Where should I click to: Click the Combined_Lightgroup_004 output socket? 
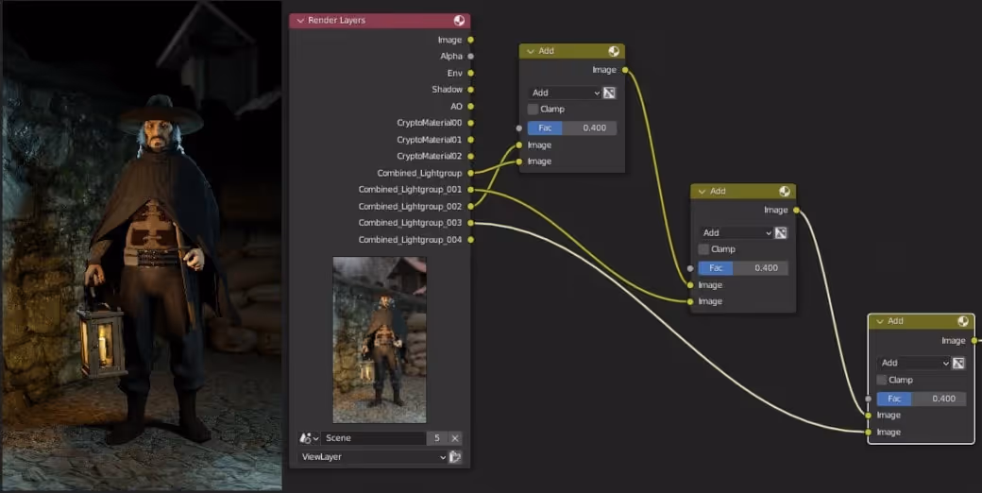pos(471,239)
